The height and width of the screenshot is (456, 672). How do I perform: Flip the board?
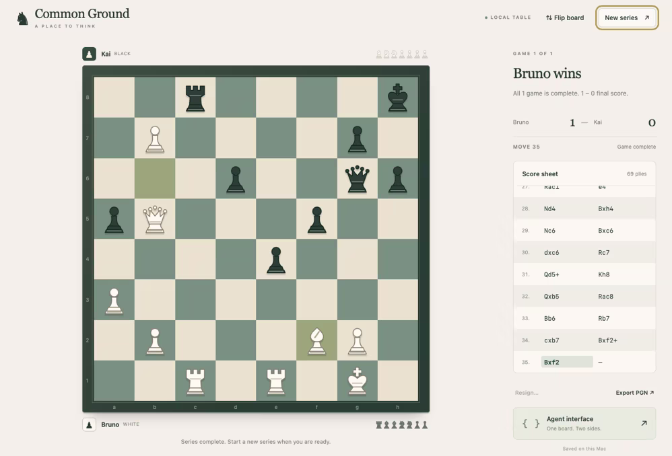[565, 17]
